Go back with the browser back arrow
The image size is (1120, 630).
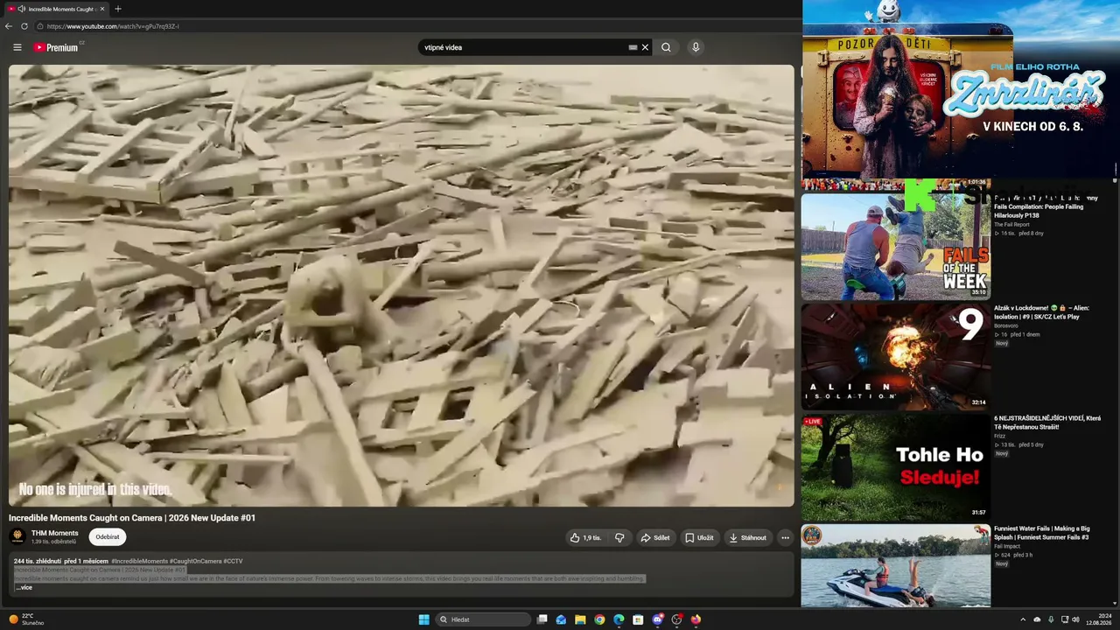(x=9, y=26)
